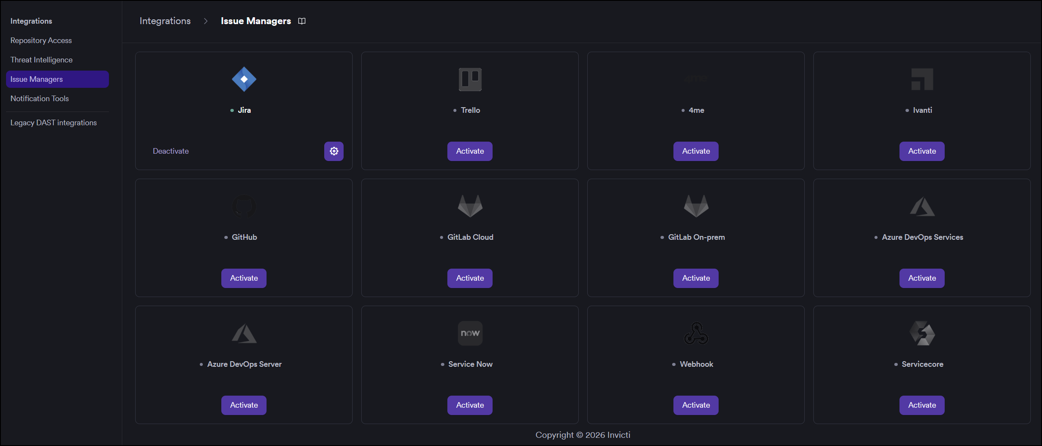Open the documentation book icon beside Issue Managers

(302, 21)
